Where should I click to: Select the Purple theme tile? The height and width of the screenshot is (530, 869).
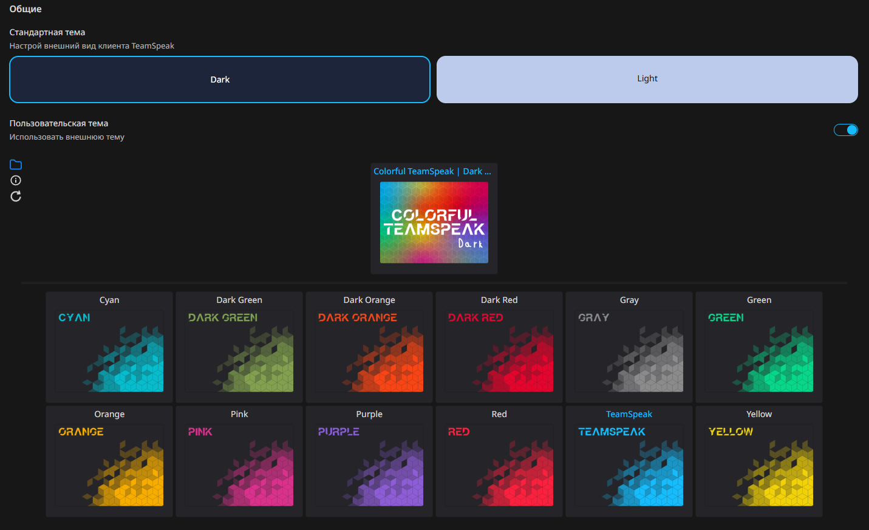coord(369,461)
